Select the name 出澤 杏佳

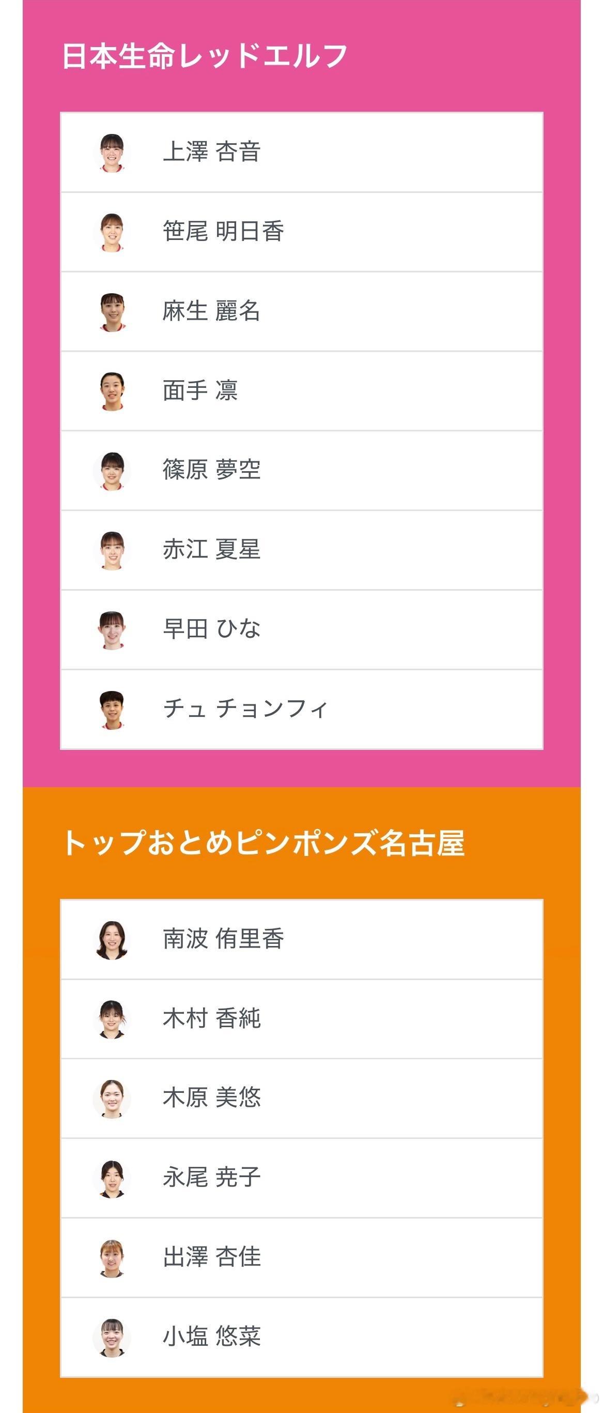point(211,1257)
